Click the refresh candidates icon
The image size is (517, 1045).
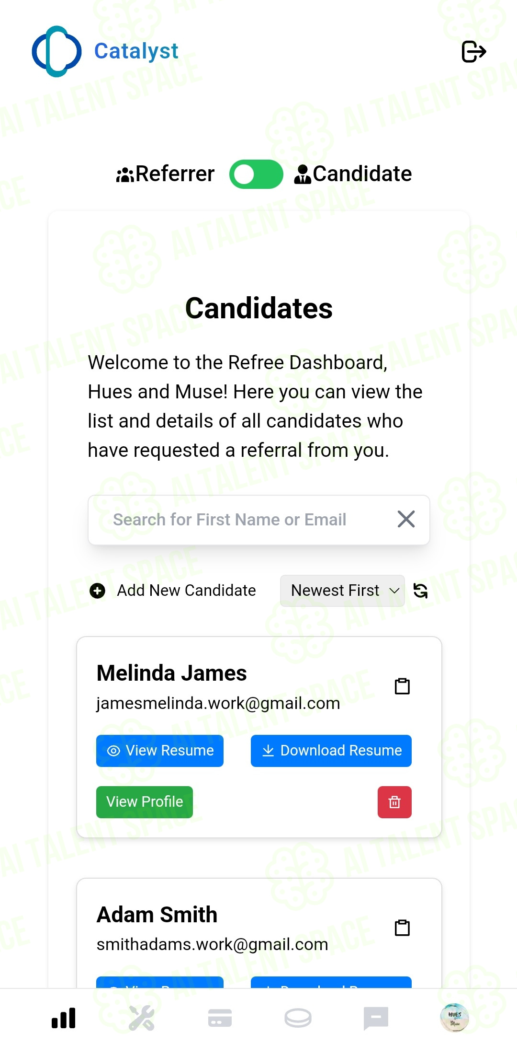420,591
